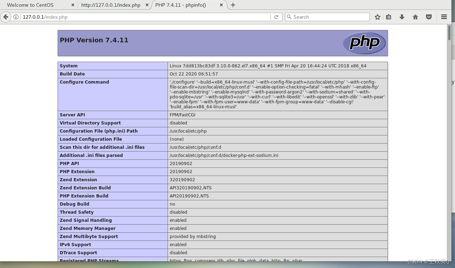This screenshot has height=268, width=455.
Task: Open site information icon in address bar
Action: point(16,17)
